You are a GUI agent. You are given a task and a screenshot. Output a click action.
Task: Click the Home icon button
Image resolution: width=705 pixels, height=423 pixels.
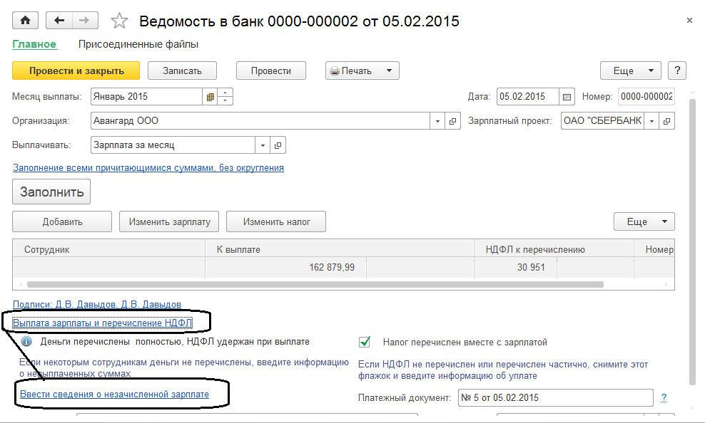[x=26, y=21]
